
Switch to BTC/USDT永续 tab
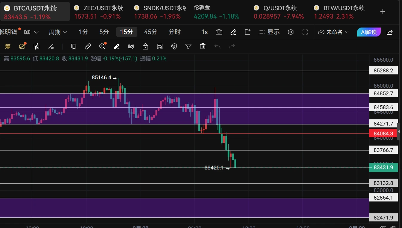(35, 12)
